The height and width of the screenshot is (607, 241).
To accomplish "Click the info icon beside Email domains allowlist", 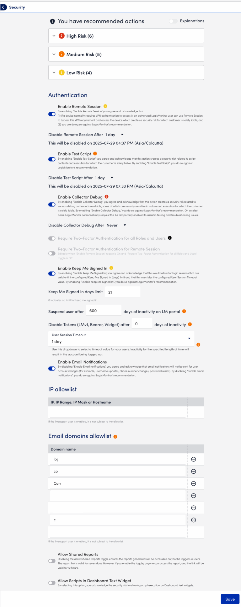I will click(115, 437).
